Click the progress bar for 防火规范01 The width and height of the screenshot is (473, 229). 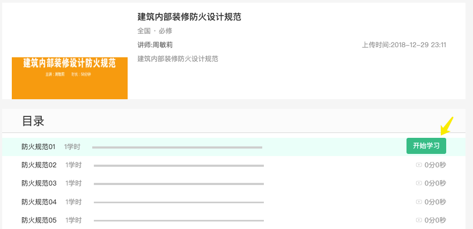[177, 147]
